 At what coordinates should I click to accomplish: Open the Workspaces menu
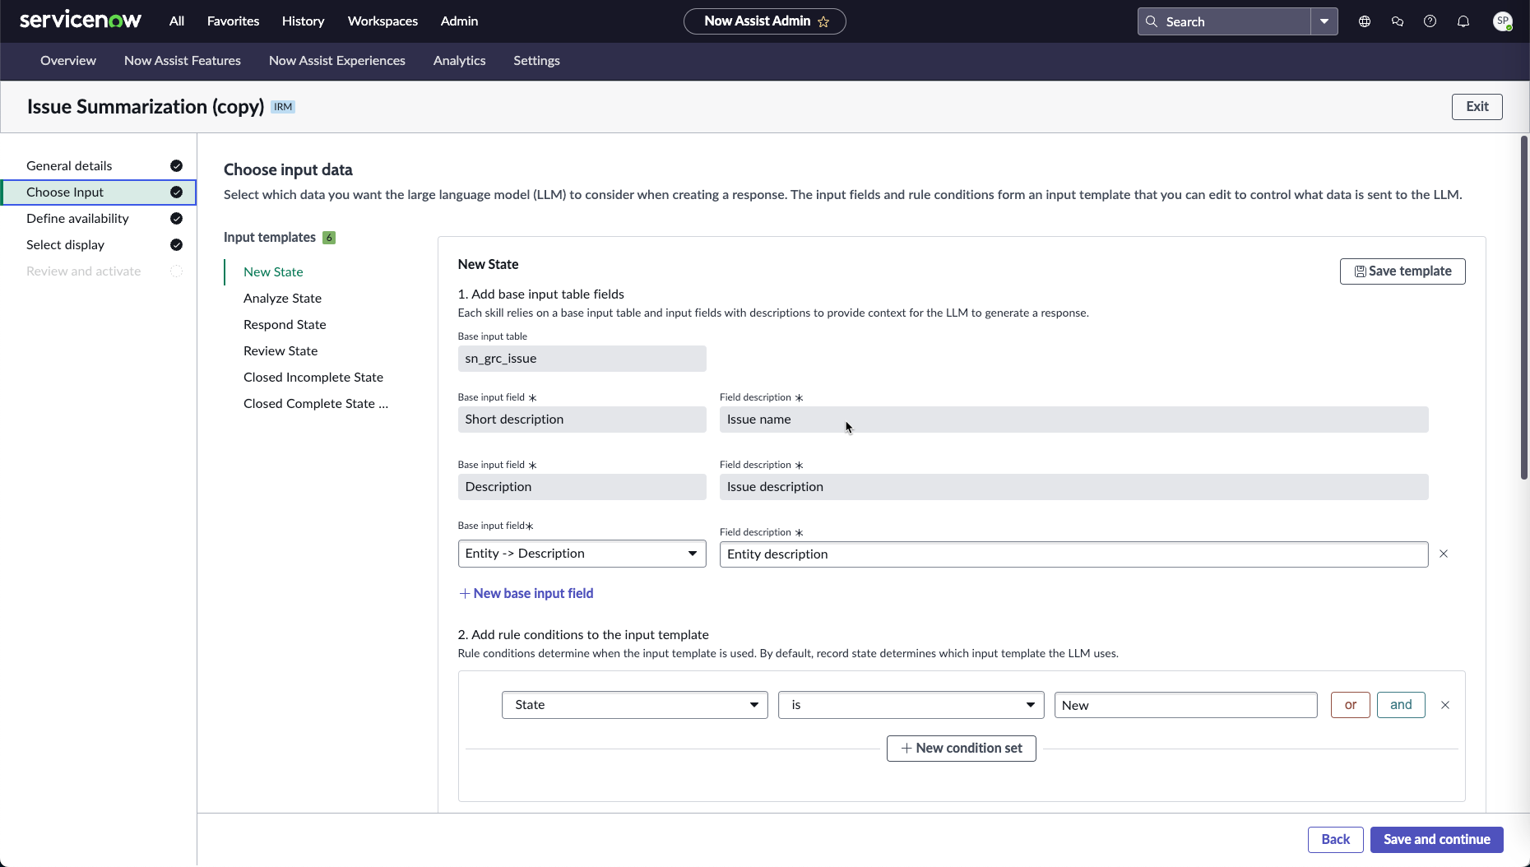tap(382, 21)
